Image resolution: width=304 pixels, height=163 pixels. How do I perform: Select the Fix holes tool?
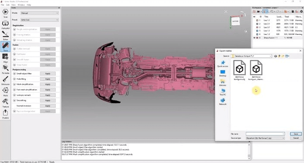[x=5, y=69]
